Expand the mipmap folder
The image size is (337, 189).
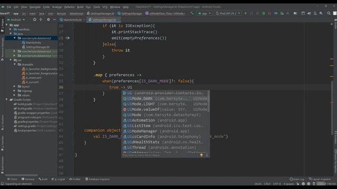click(x=15, y=91)
